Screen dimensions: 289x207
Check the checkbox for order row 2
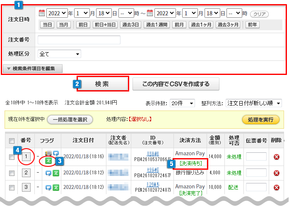[12, 173]
